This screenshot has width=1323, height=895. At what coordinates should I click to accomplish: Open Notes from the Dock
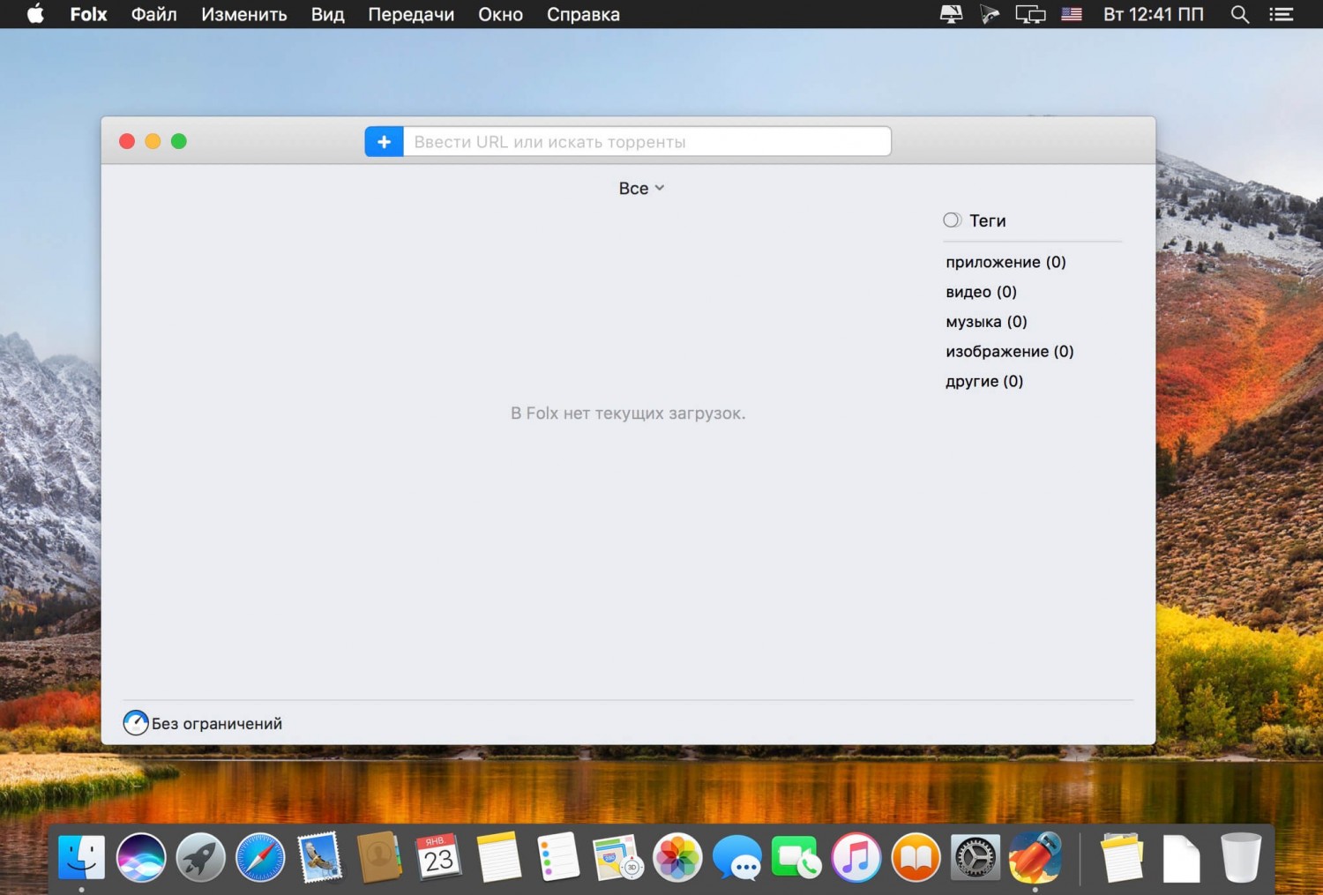499,857
